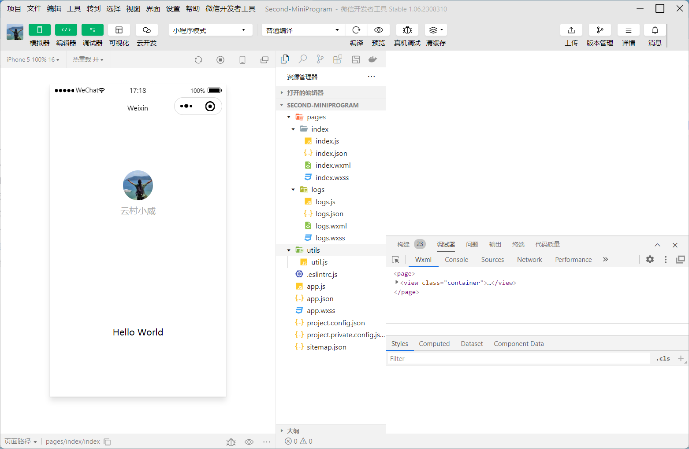Open the search icon in sidebar
Viewport: 689px width, 449px height.
302,59
